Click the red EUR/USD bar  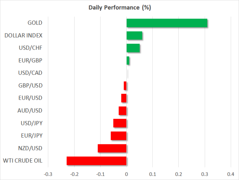click(124, 98)
